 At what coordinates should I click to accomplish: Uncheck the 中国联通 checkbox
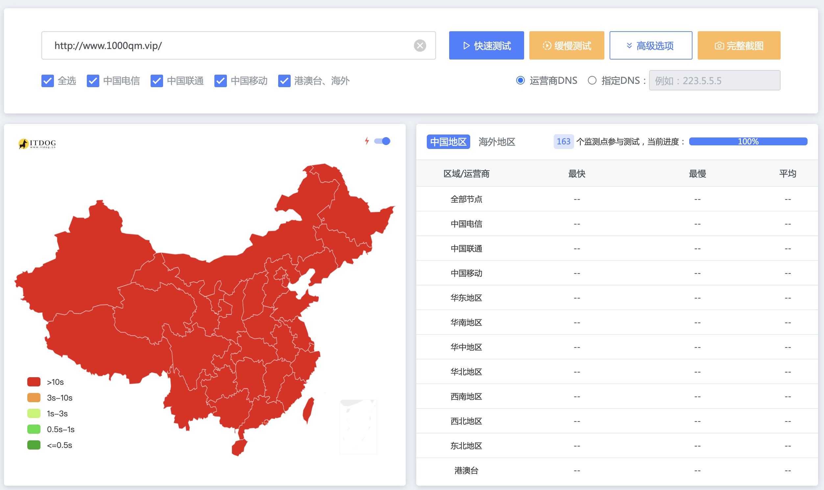(x=157, y=81)
